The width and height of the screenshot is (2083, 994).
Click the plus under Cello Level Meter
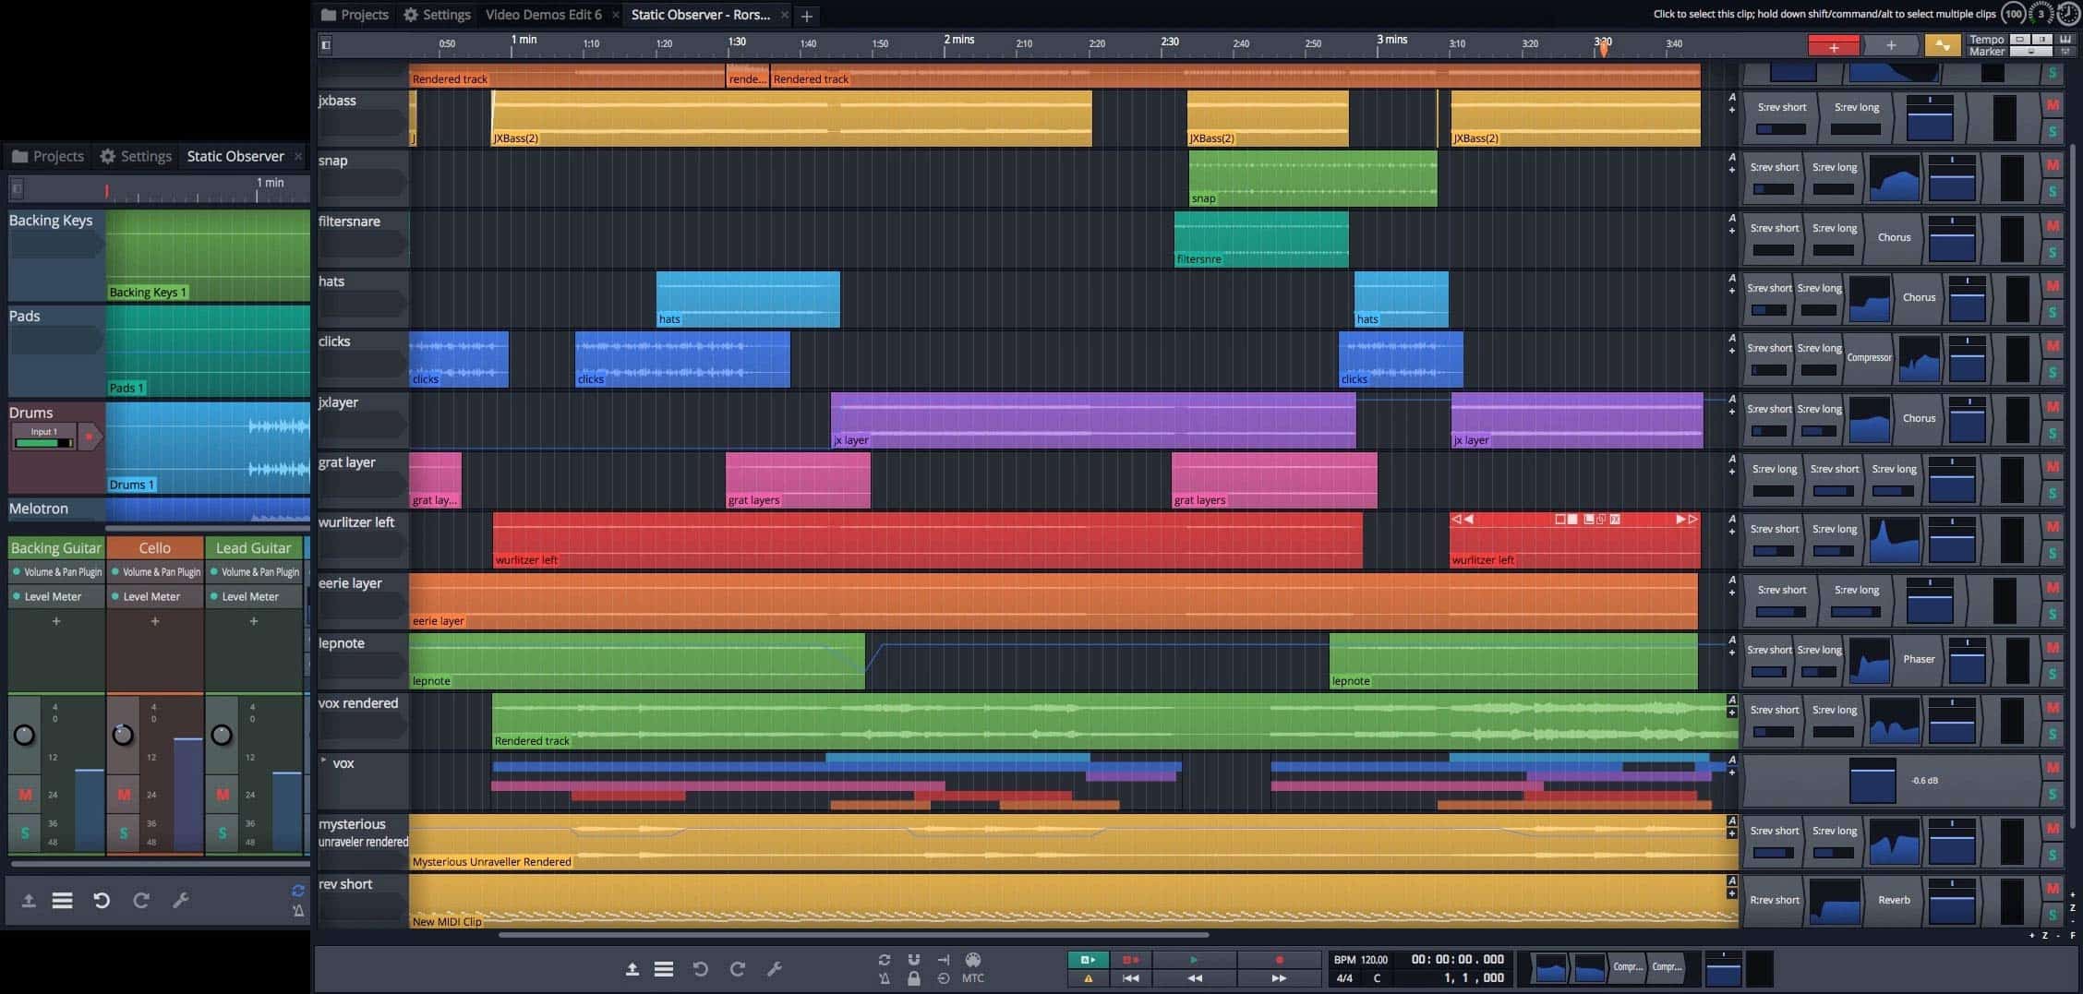point(155,621)
